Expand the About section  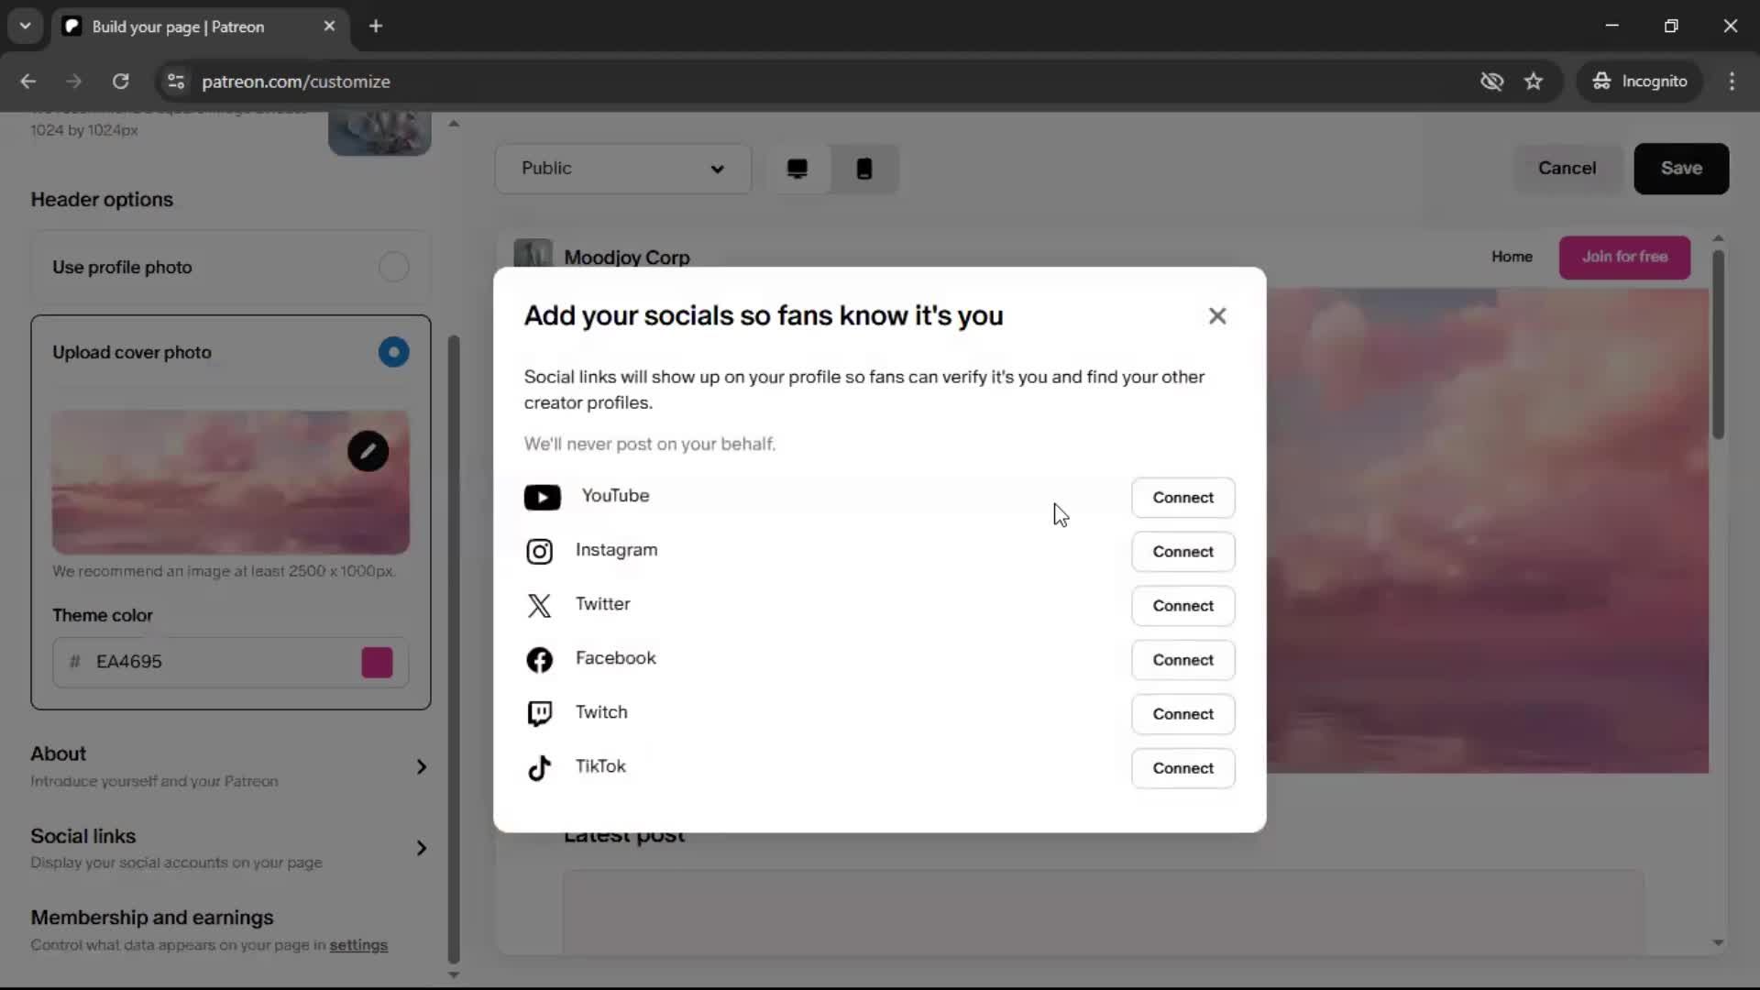[230, 766]
